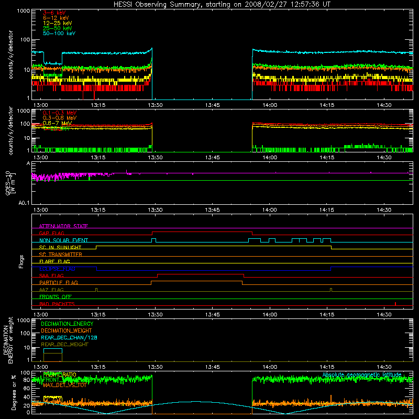The image size is (419, 419).
Task: Select the REAR_DEC_WEIGHT legend text
Action: [64, 345]
